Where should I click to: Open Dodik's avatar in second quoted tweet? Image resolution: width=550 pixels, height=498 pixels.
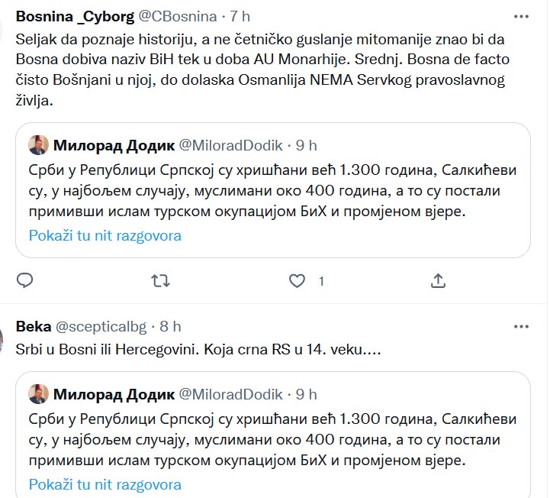click(39, 394)
